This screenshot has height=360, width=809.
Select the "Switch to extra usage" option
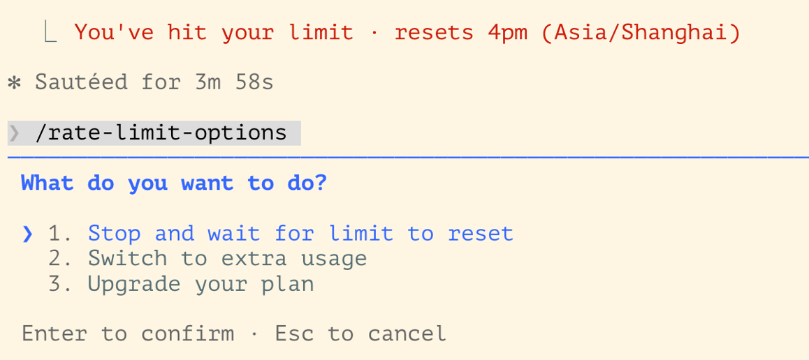227,259
